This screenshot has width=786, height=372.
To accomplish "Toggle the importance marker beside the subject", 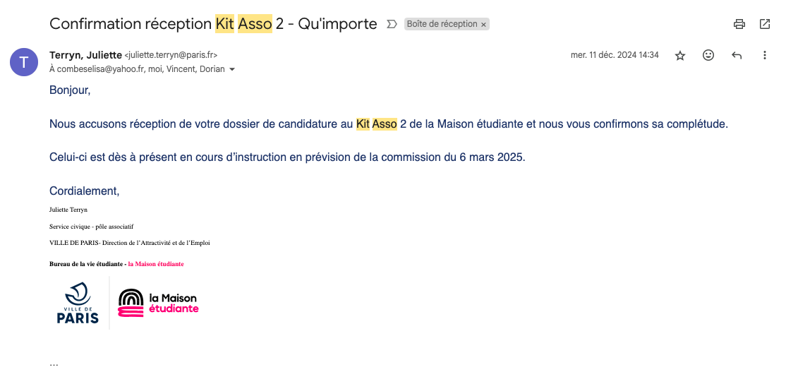I will pos(392,24).
